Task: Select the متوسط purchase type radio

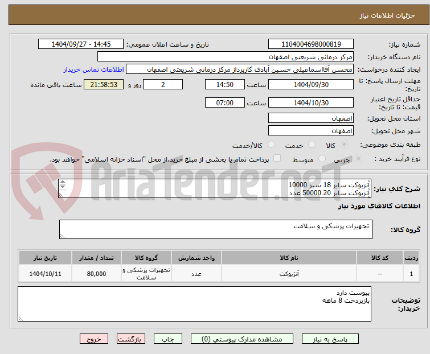Action: pyautogui.click(x=322, y=159)
